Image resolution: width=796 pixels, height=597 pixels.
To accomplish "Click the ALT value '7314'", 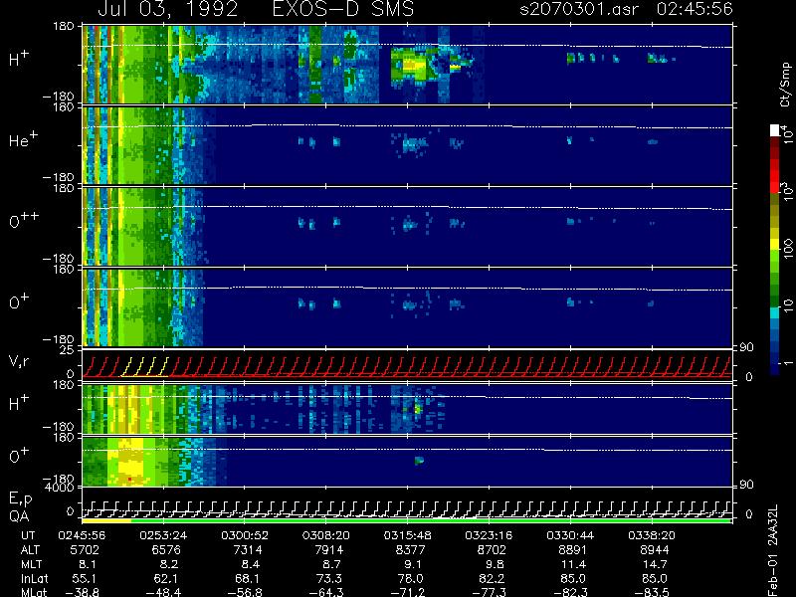I will (247, 550).
